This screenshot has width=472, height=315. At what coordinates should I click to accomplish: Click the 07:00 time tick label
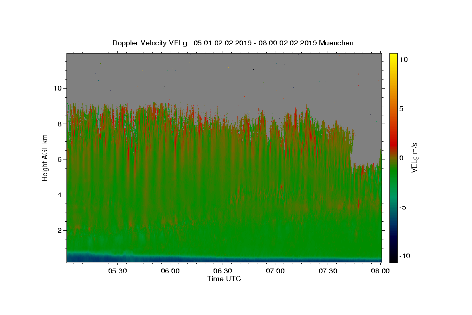[x=275, y=271]
